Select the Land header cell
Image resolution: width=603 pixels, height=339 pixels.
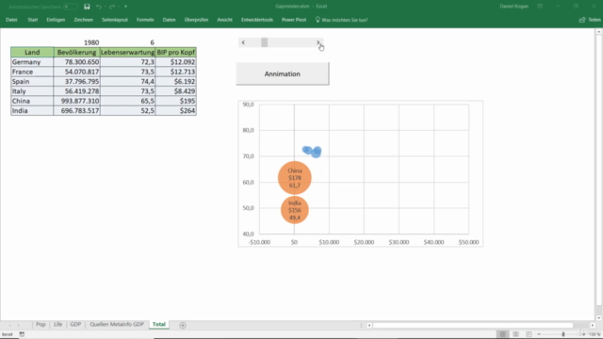point(32,53)
